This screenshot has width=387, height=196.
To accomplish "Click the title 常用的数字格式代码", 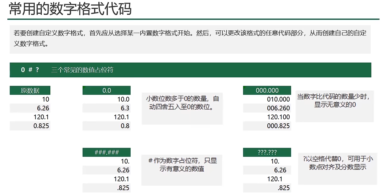I will pos(70,9).
